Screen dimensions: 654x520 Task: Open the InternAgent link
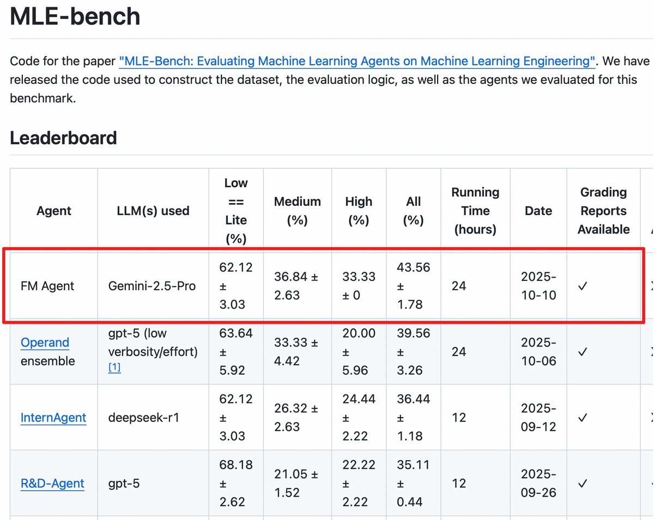click(x=53, y=418)
